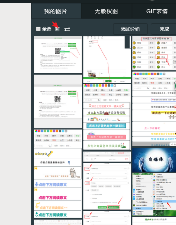
Task: Open the 无版权图 tab
Action: [106, 11]
